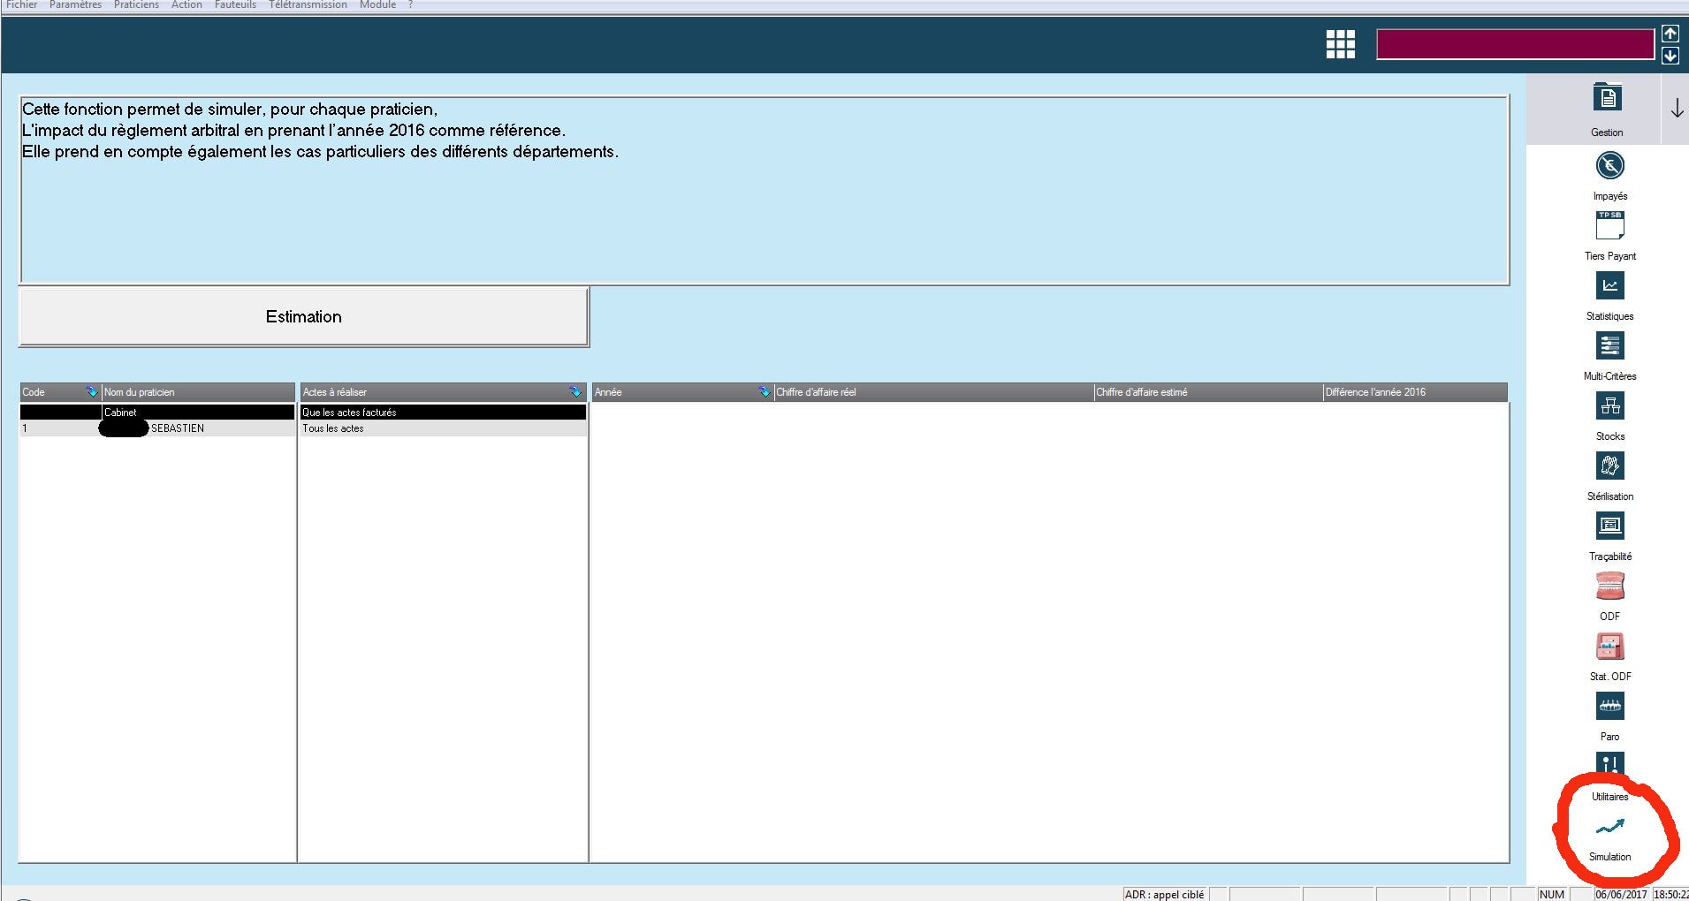Open the Stérilisation gloves icon
This screenshot has height=901, width=1689.
pyautogui.click(x=1609, y=466)
